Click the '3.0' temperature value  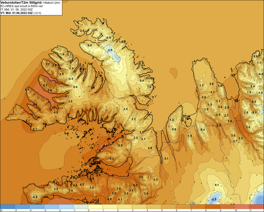(233, 135)
